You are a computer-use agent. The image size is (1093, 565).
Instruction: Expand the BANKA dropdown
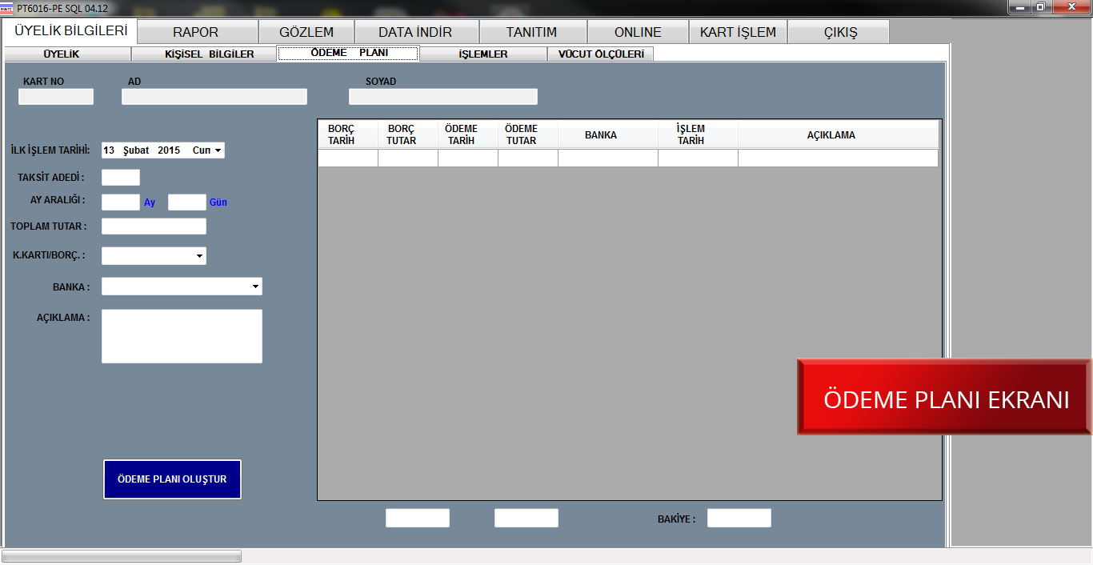tap(255, 287)
